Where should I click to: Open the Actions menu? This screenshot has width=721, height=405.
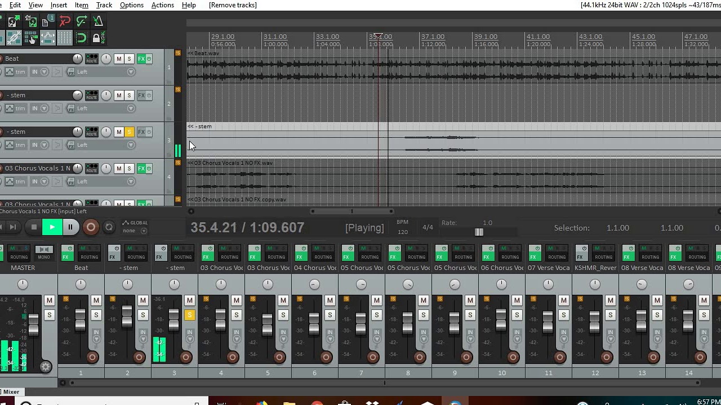pos(163,5)
